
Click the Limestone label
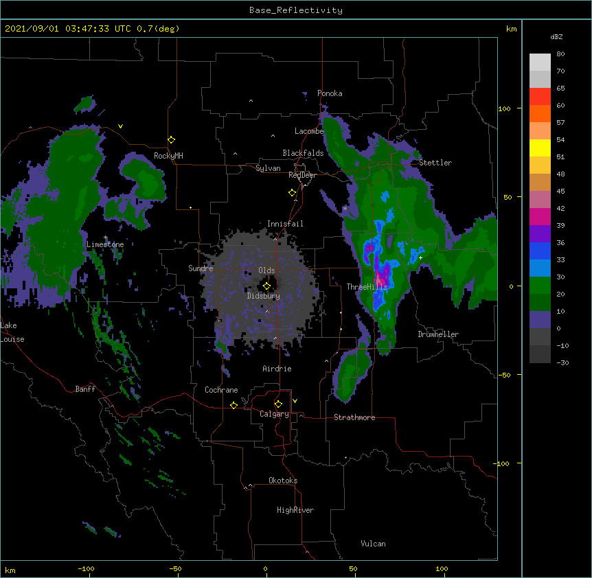(105, 244)
